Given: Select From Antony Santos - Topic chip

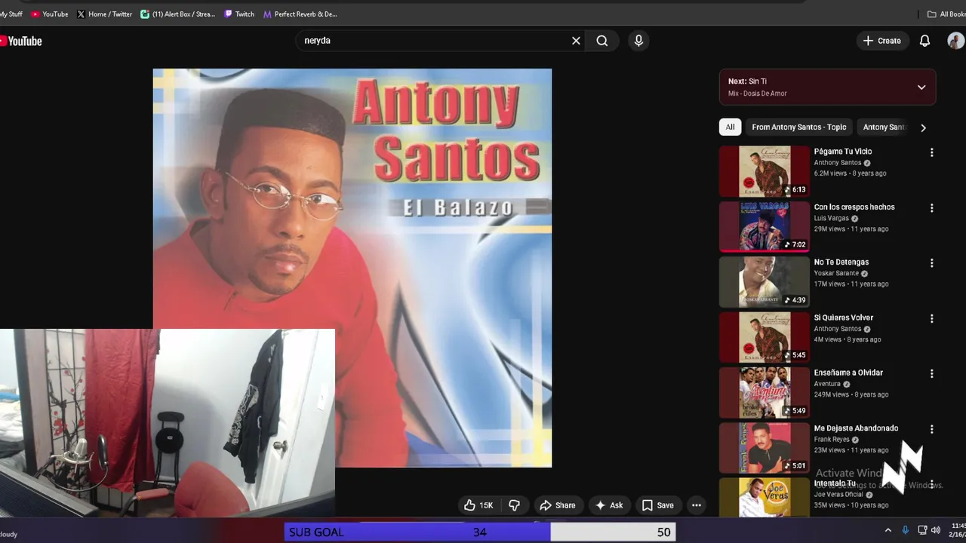Looking at the screenshot, I should click(799, 127).
